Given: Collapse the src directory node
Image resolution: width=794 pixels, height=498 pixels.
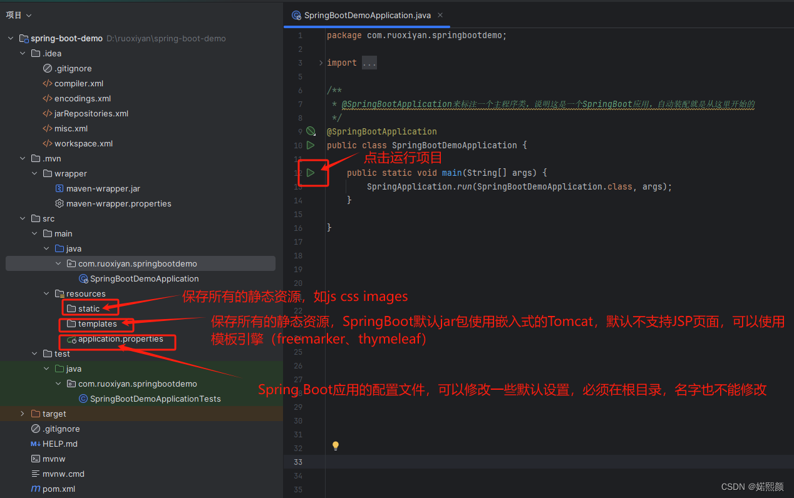Looking at the screenshot, I should point(23,218).
